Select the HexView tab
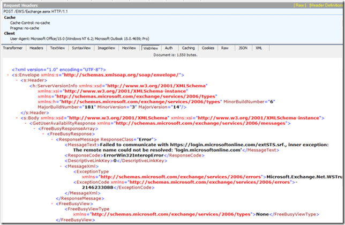 tap(129, 48)
